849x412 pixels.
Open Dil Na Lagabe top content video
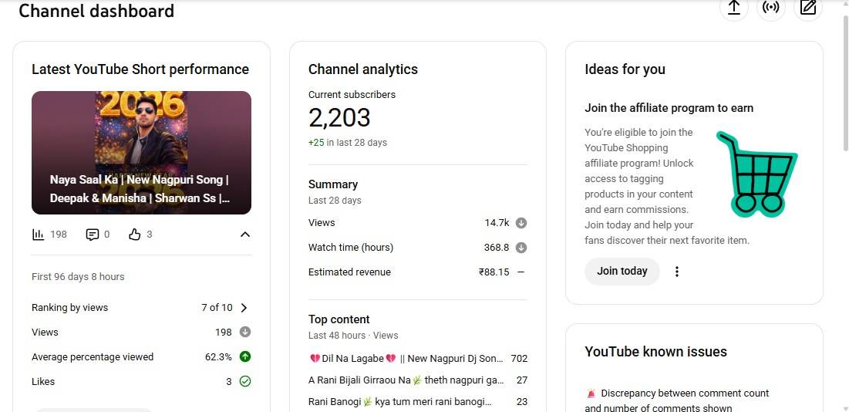[x=406, y=359]
